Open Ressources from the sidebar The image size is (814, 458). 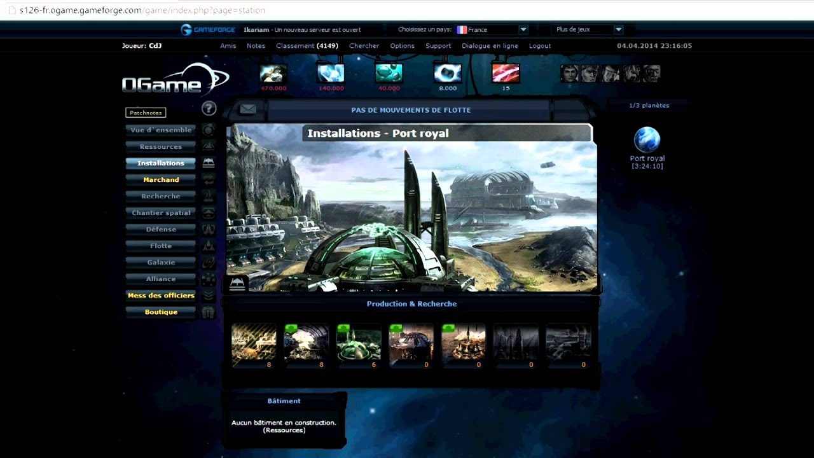coord(161,146)
